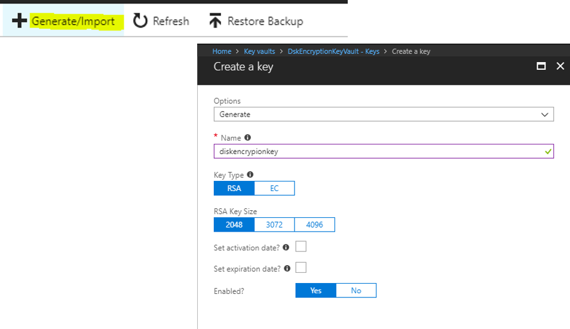Tick the Set expiration date checkbox
The width and height of the screenshot is (570, 329).
tap(301, 267)
